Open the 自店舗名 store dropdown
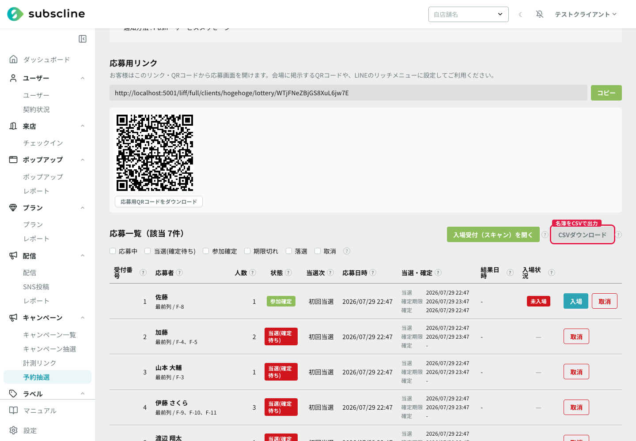Image resolution: width=636 pixels, height=441 pixels. 469,14
